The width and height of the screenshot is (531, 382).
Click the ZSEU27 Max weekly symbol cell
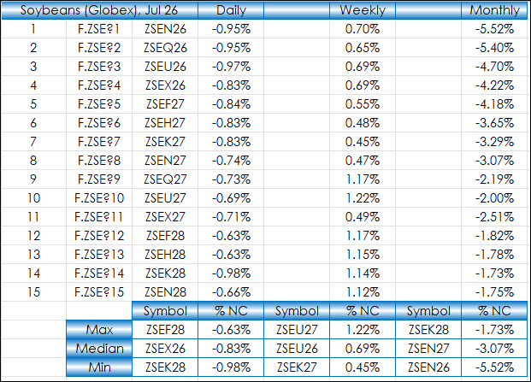pyautogui.click(x=297, y=330)
